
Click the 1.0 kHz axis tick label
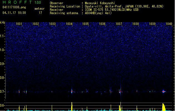click(x=2, y=50)
